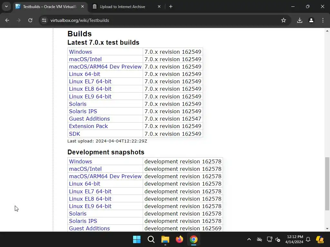The image size is (330, 247).
Task: Click the development revision 162569 cell
Action: [183, 228]
